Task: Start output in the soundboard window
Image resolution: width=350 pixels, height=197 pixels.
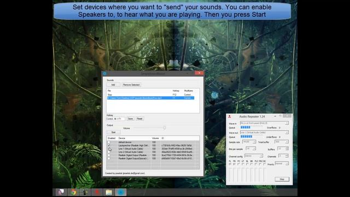Action: click(113, 132)
